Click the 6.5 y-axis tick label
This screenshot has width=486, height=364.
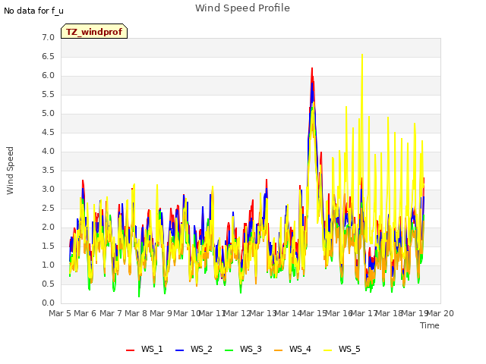[48, 57]
